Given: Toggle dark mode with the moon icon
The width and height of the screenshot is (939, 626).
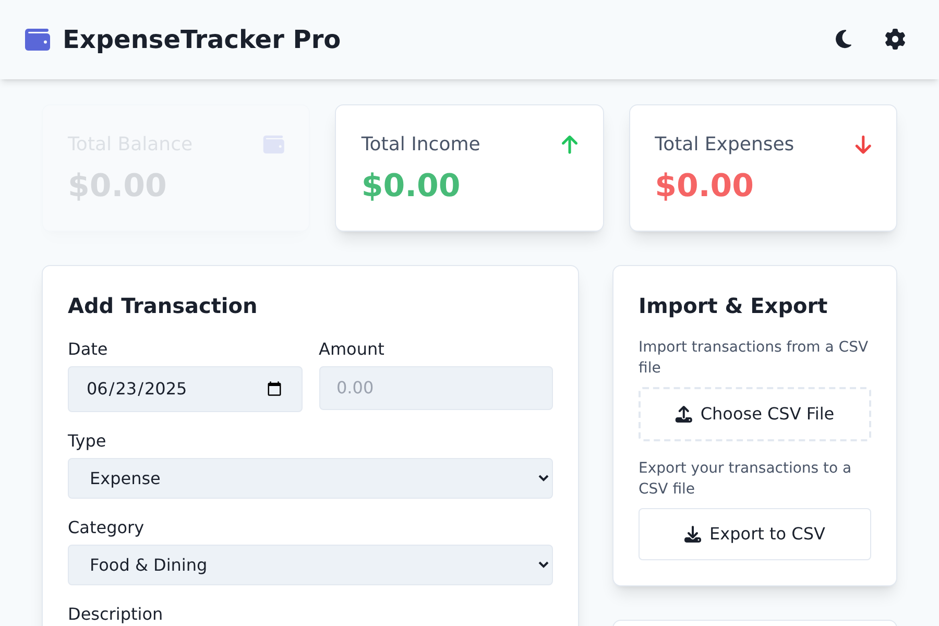Looking at the screenshot, I should point(844,40).
